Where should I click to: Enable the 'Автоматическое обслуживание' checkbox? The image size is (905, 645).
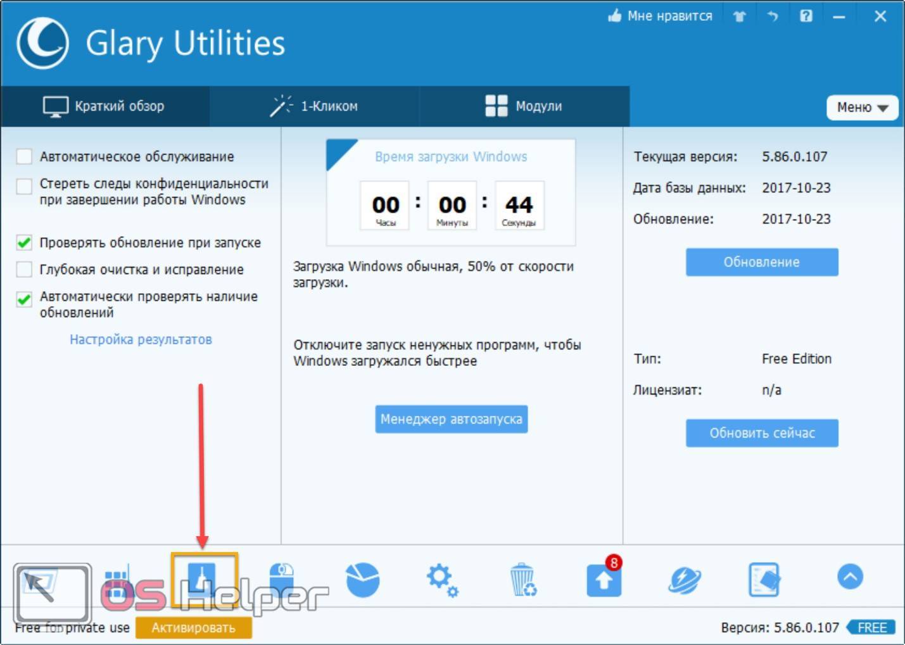pyautogui.click(x=24, y=156)
